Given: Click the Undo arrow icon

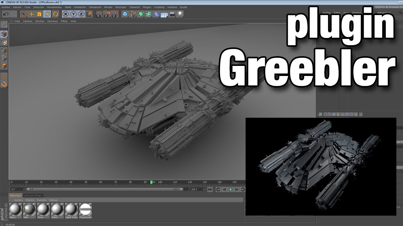Looking at the screenshot, I should click(6, 14).
